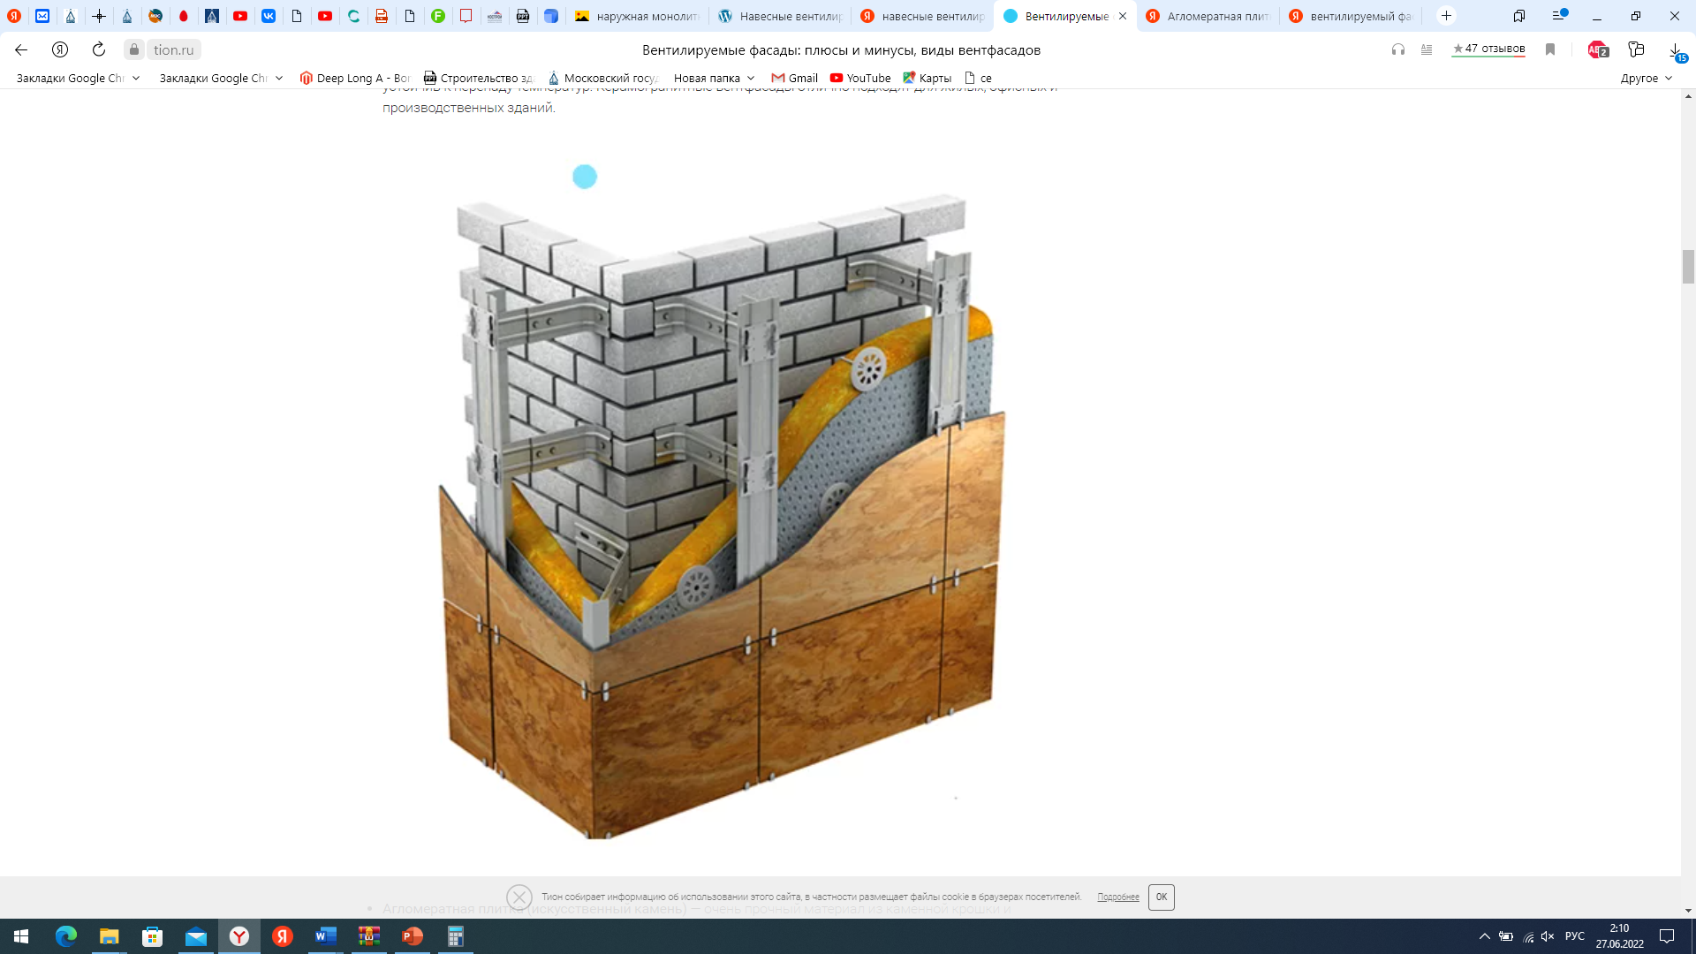This screenshot has height=954, width=1696.
Task: Open the Yandex Browser main menu icon
Action: click(1560, 15)
